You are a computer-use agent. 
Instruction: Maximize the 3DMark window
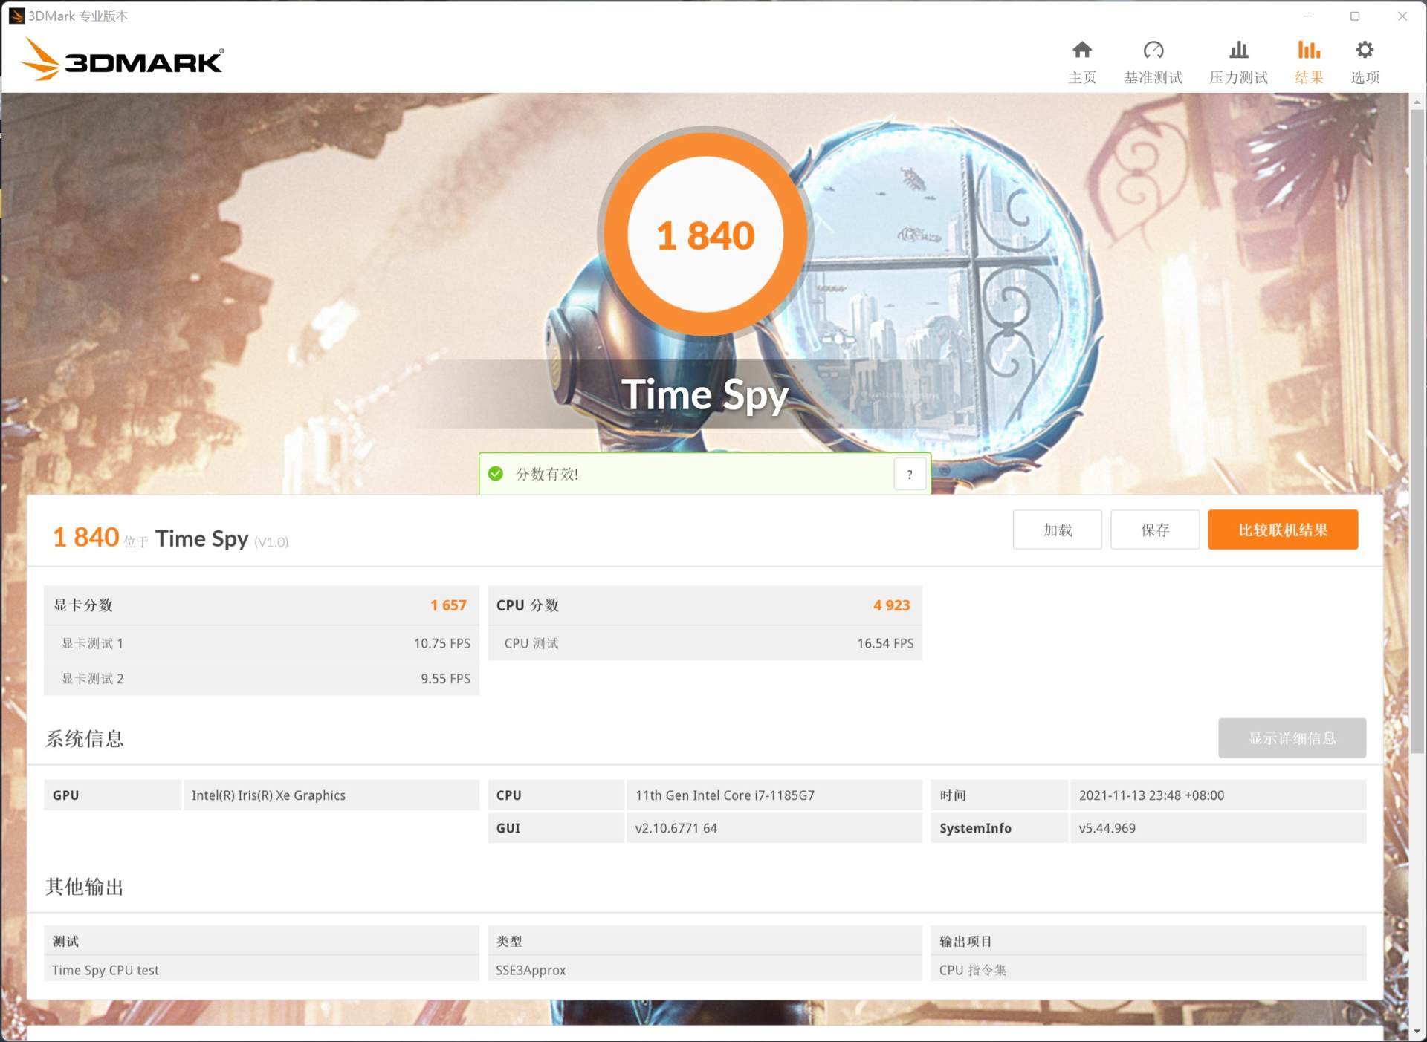tap(1355, 16)
